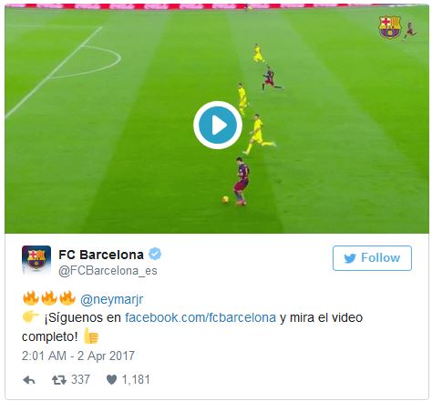Open the @neymarjr mention link
This screenshot has width=432, height=401.
tap(111, 299)
